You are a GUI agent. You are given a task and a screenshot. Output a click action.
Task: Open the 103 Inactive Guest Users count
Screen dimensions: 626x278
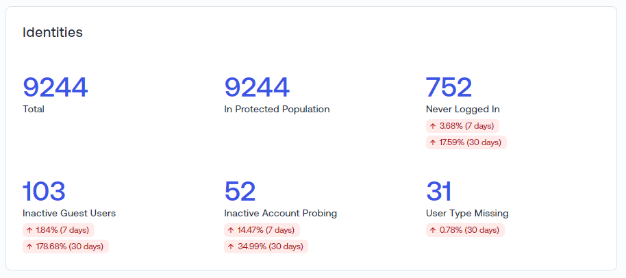pos(44,192)
